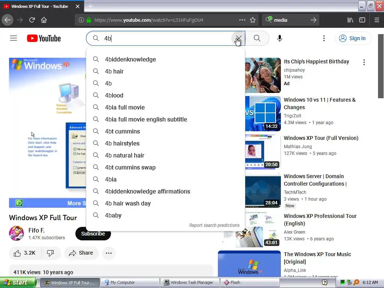The height and width of the screenshot is (288, 384).
Task: Open the Firefox hamburger menu
Action: (x=377, y=20)
